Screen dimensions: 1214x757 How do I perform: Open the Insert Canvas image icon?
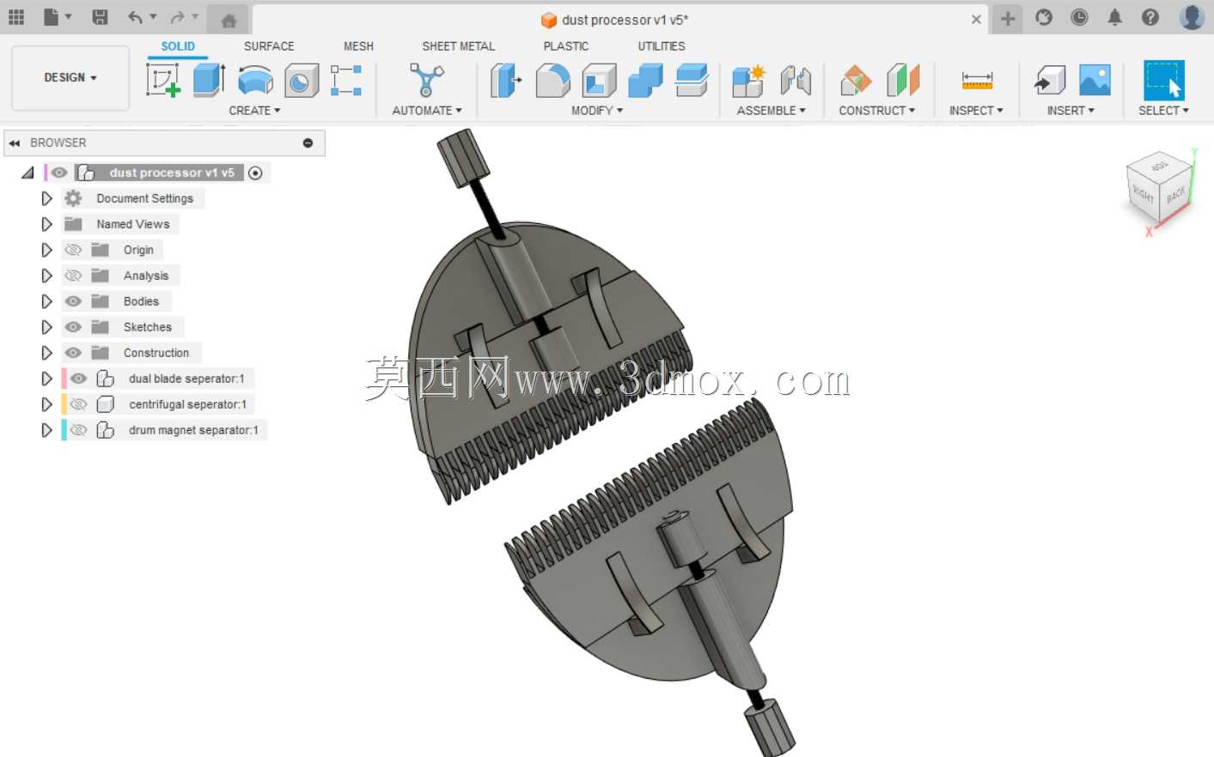click(1095, 80)
